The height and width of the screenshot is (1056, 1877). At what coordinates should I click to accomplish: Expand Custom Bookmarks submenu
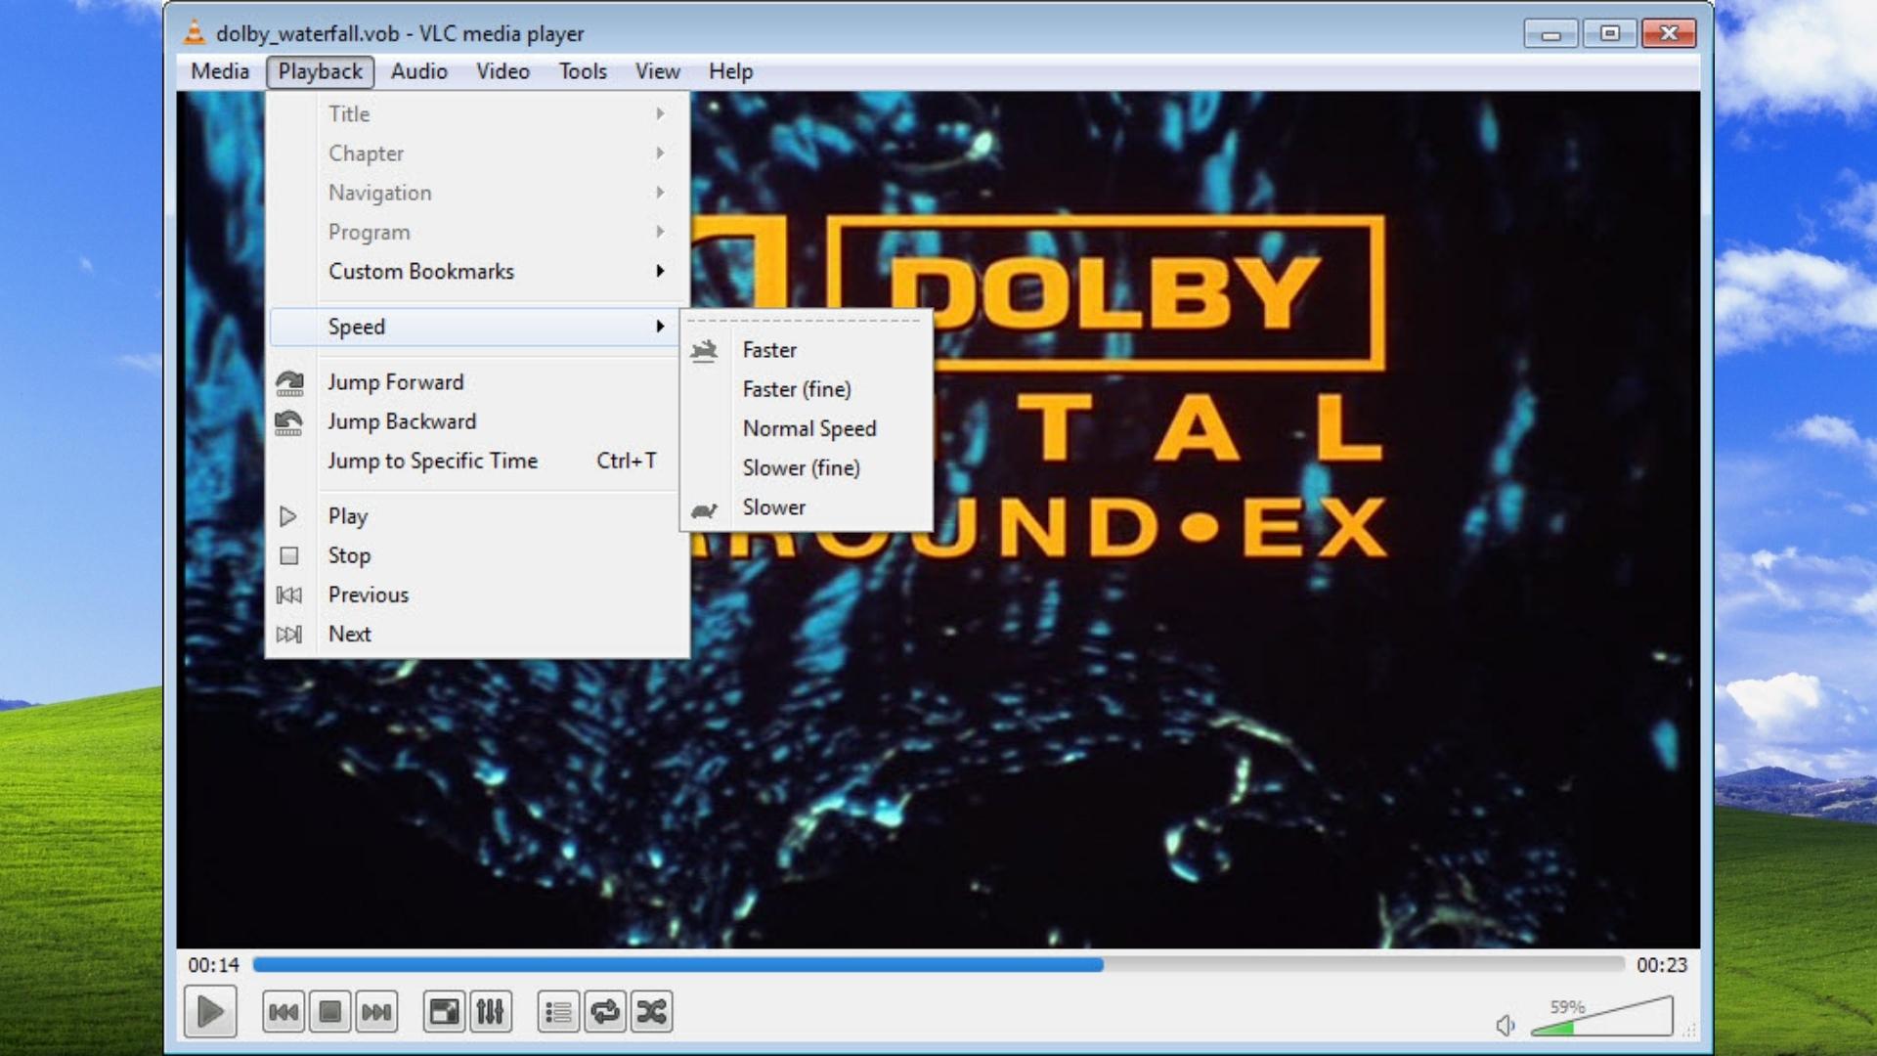(477, 271)
